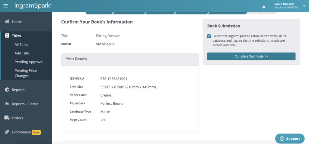Click the Orders truck icon

click(x=7, y=118)
